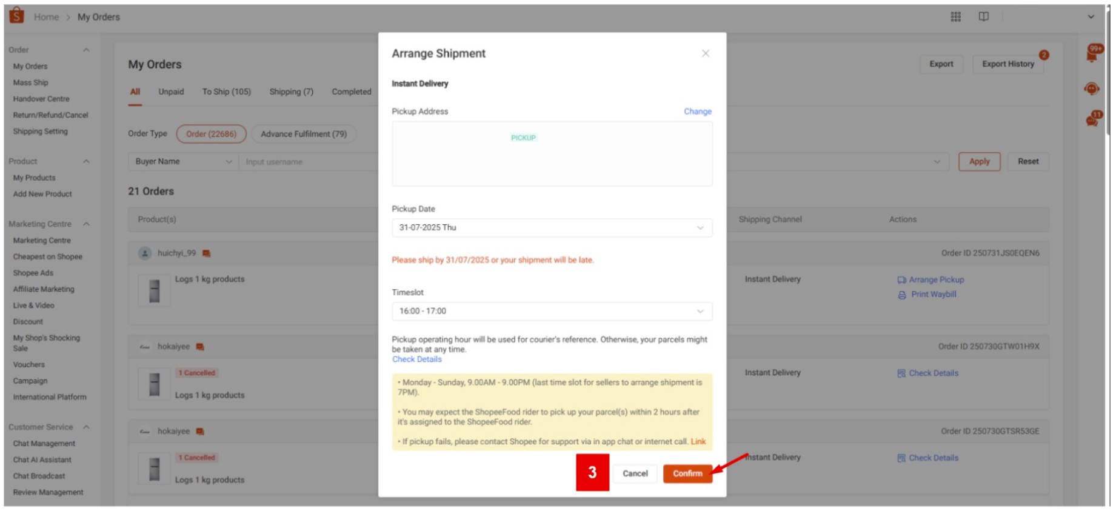This screenshot has width=1116, height=514.
Task: Open Chat Management in sidebar
Action: tap(44, 444)
